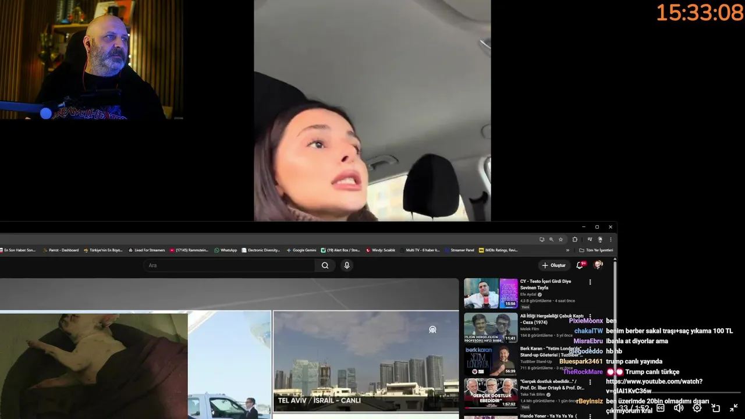Open the YouTube account avatar menu

pos(598,265)
